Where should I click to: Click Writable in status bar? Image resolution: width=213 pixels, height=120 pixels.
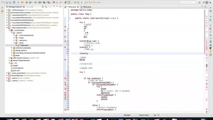tap(127, 115)
